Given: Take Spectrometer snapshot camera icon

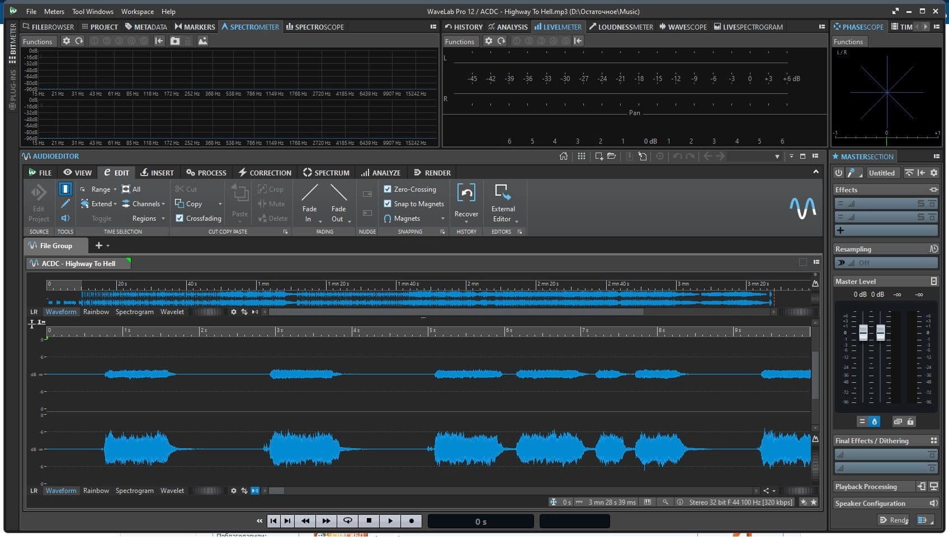Looking at the screenshot, I should pos(175,41).
